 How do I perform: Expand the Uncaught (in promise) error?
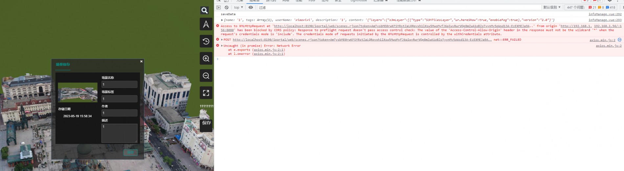click(x=222, y=46)
